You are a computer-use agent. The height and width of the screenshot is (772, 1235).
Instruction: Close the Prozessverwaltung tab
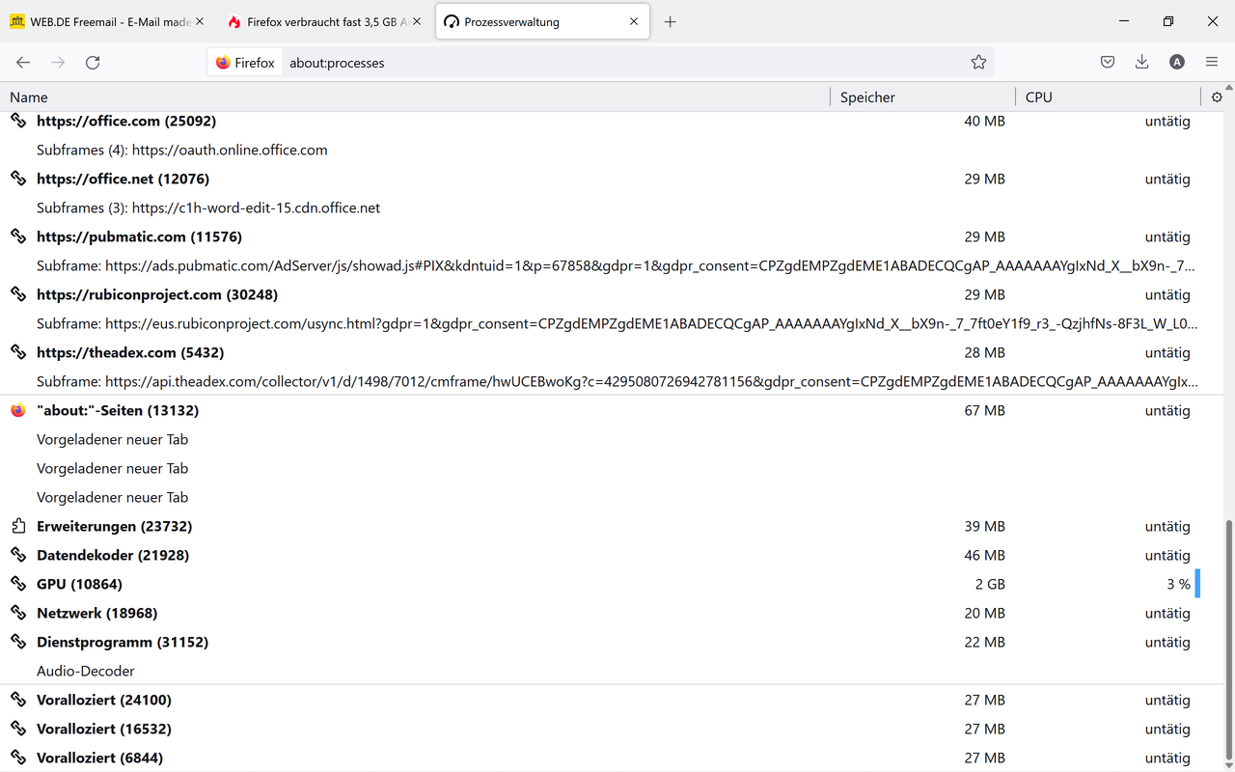[634, 22]
